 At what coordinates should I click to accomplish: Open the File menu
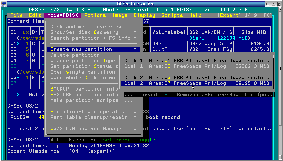pos(16,15)
